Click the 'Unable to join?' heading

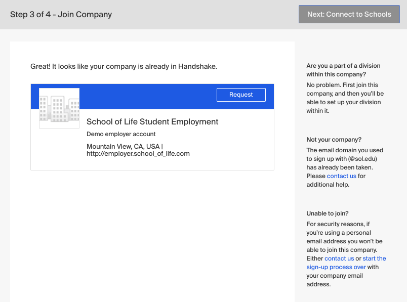coord(328,213)
